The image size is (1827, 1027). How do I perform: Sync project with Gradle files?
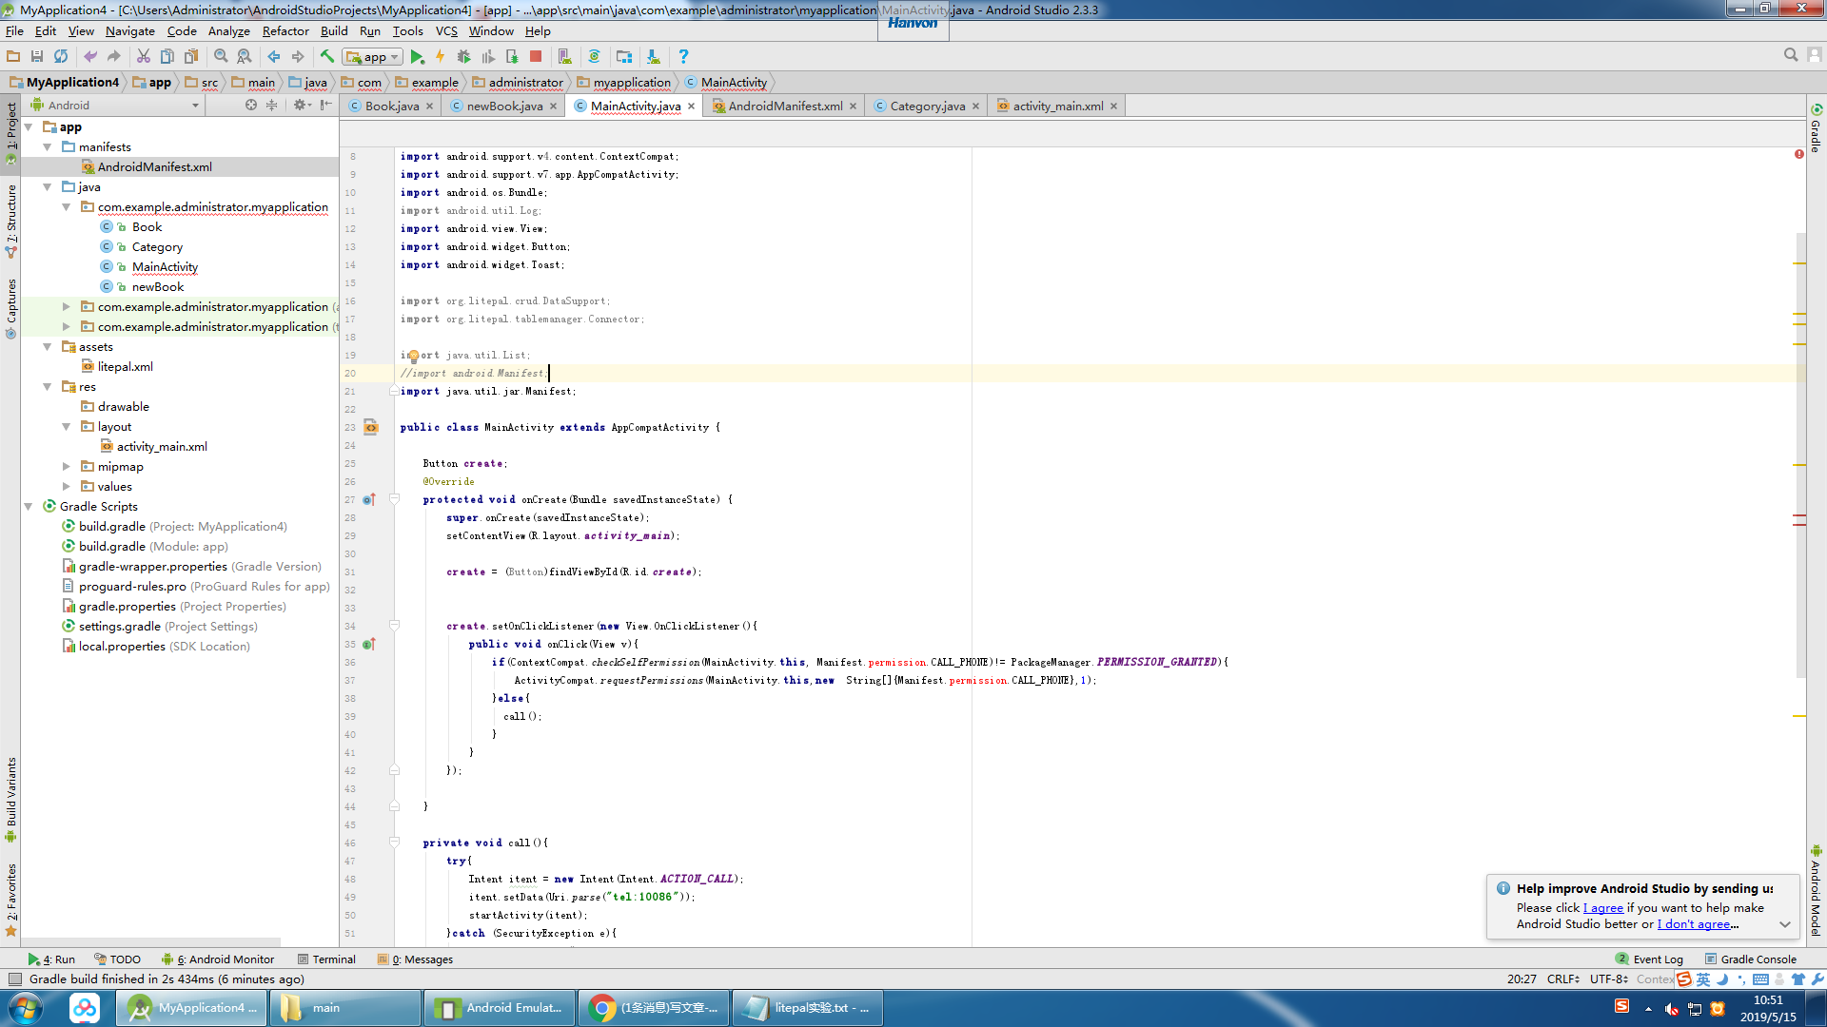click(596, 56)
